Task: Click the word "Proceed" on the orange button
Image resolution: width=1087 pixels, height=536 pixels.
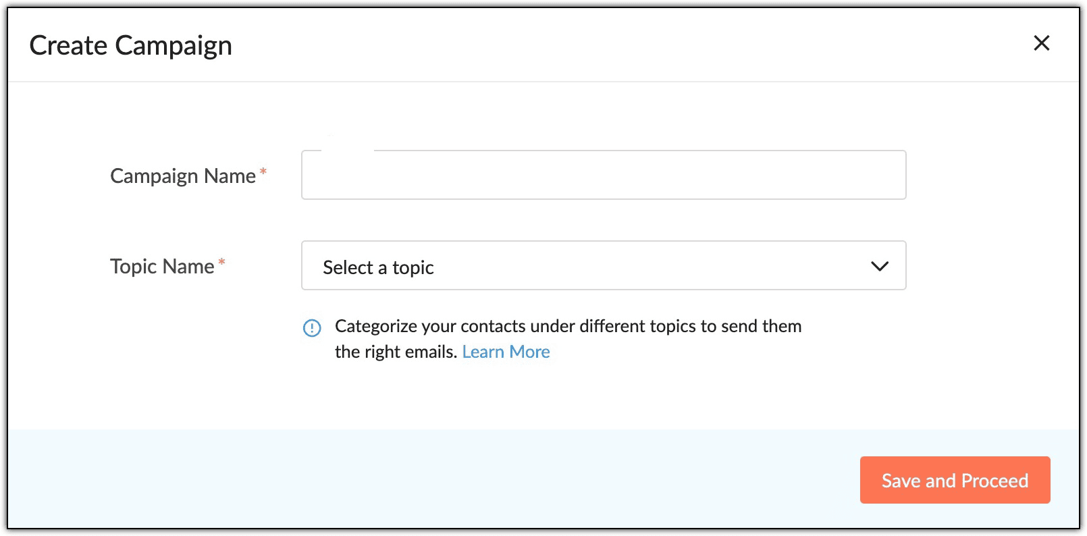Action: tap(995, 481)
